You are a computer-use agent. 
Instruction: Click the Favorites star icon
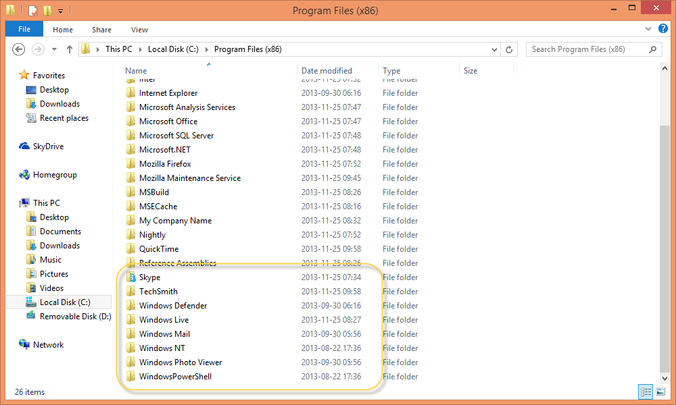coord(24,76)
